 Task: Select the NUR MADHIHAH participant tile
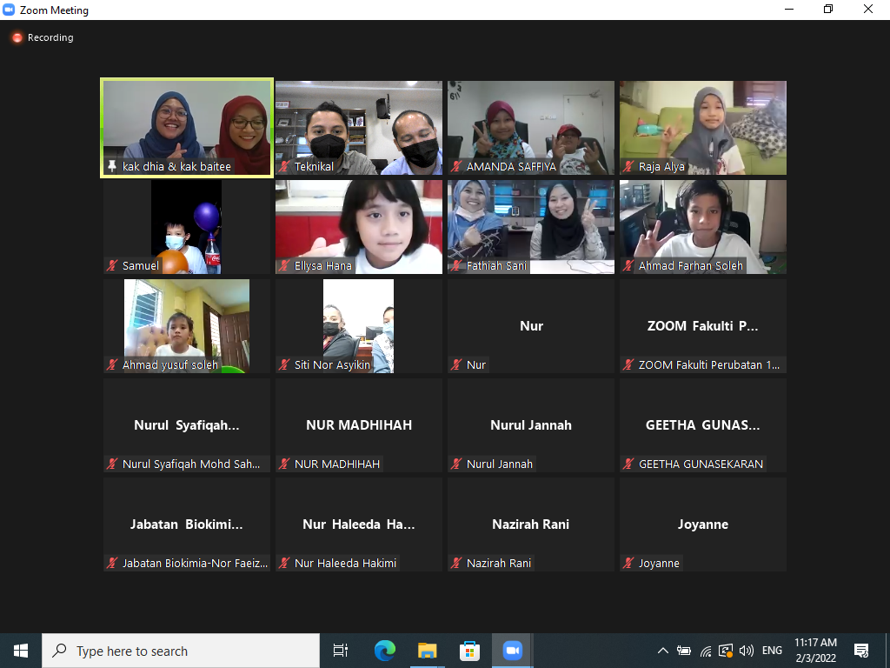point(359,424)
